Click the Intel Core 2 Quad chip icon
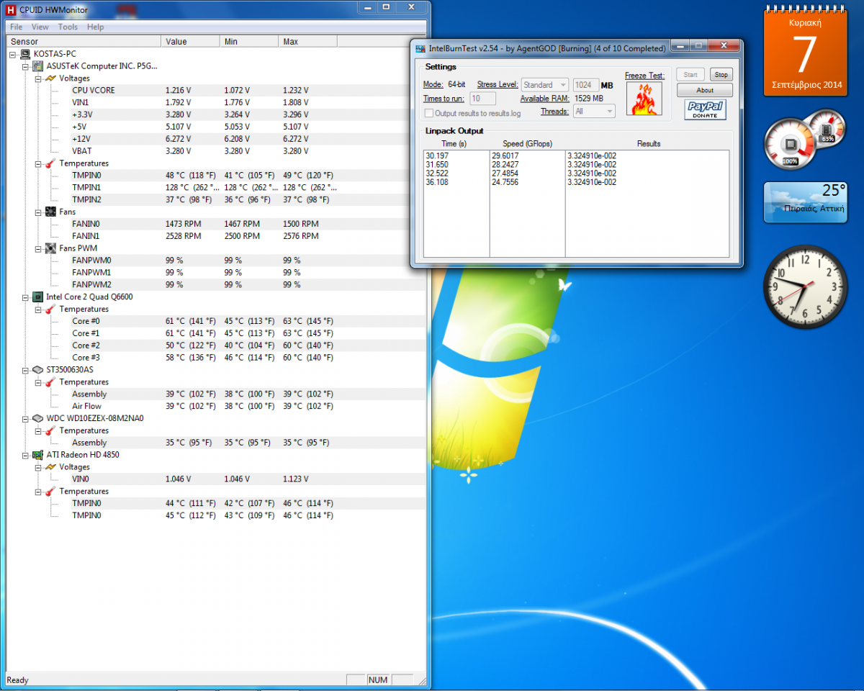This screenshot has width=864, height=691. (x=37, y=297)
